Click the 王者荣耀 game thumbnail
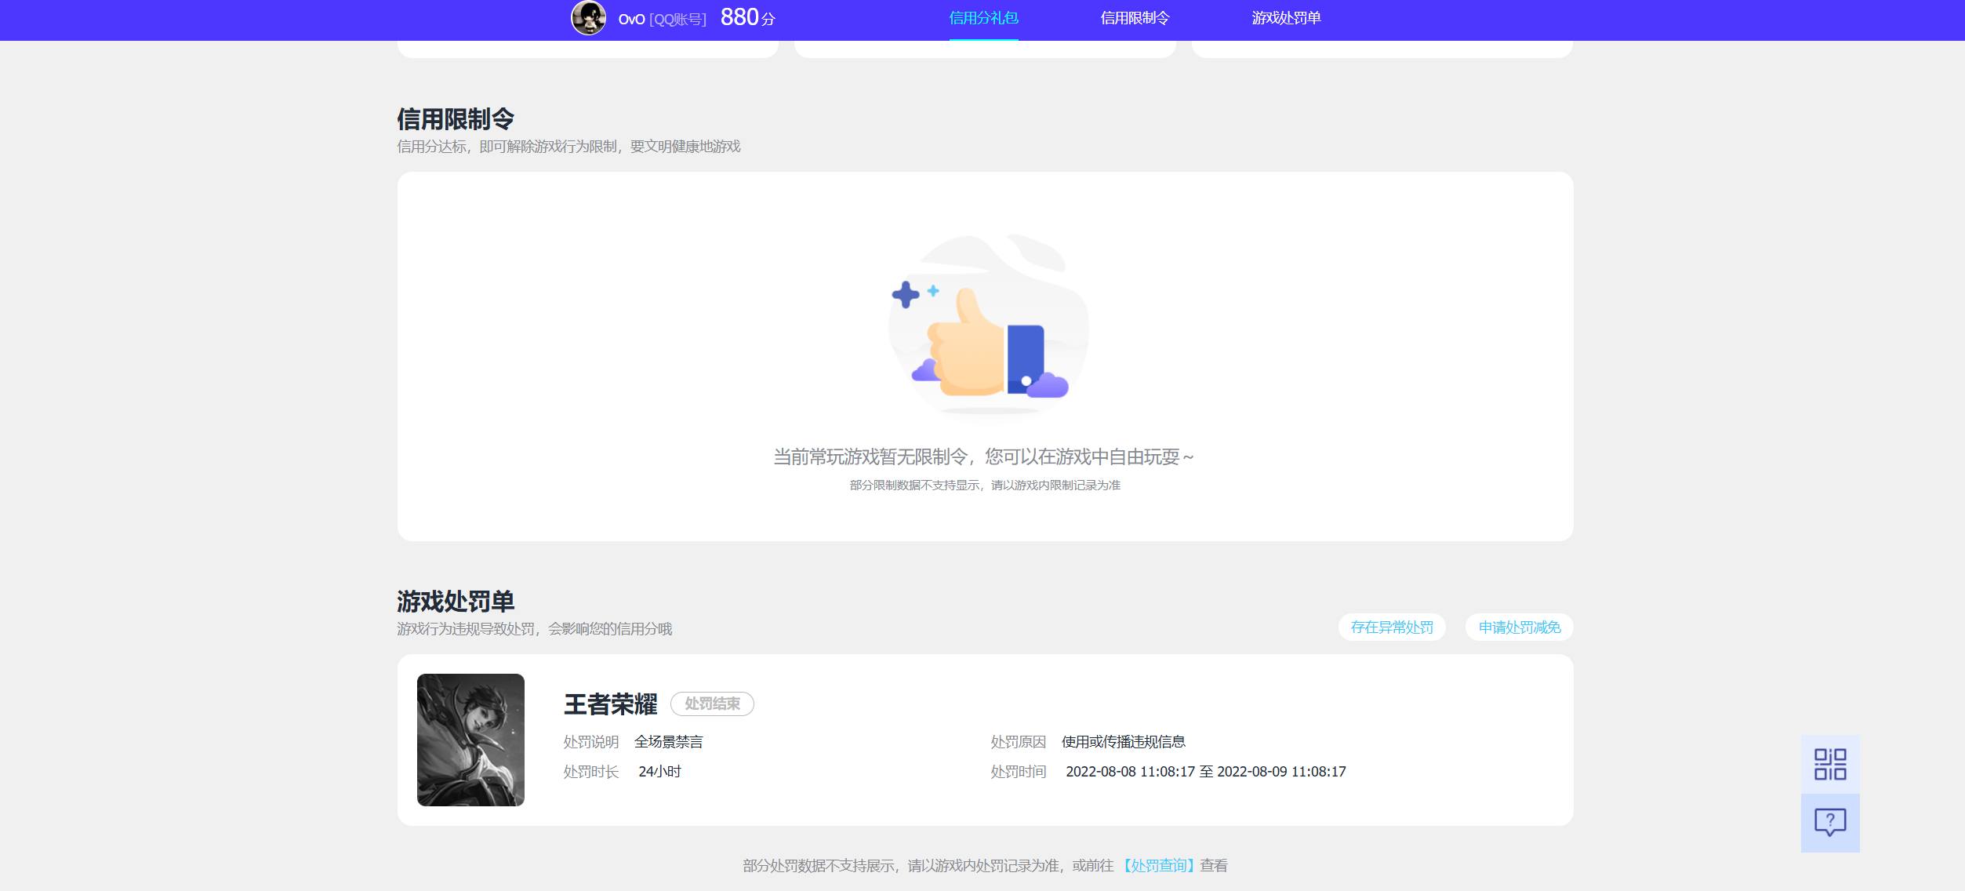The height and width of the screenshot is (891, 1965). [x=470, y=740]
